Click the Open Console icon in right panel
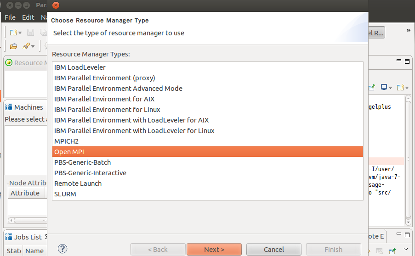Screen dimensions: 415x256 tap(400, 87)
